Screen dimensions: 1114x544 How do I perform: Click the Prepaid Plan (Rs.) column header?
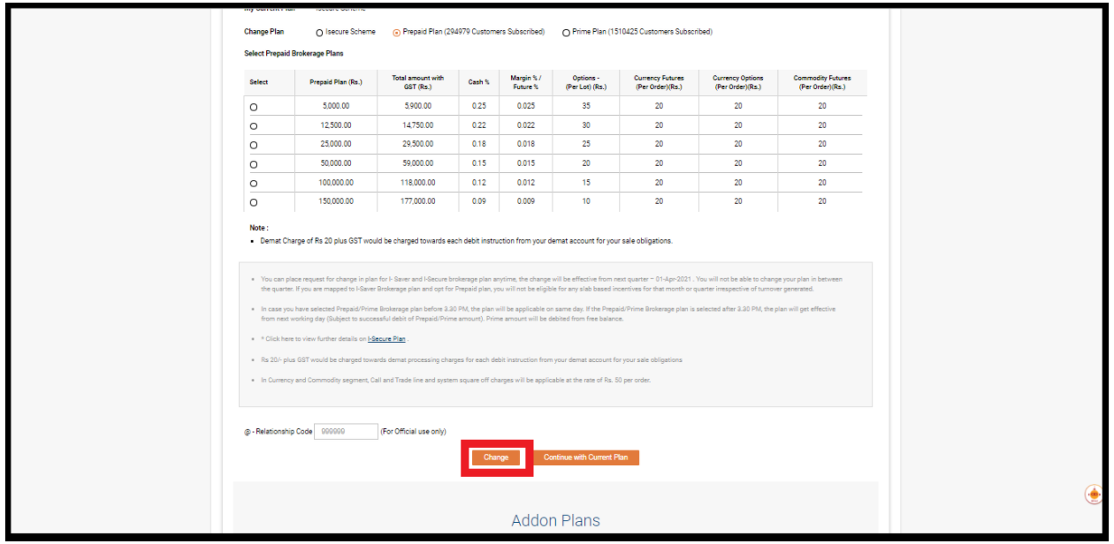336,82
